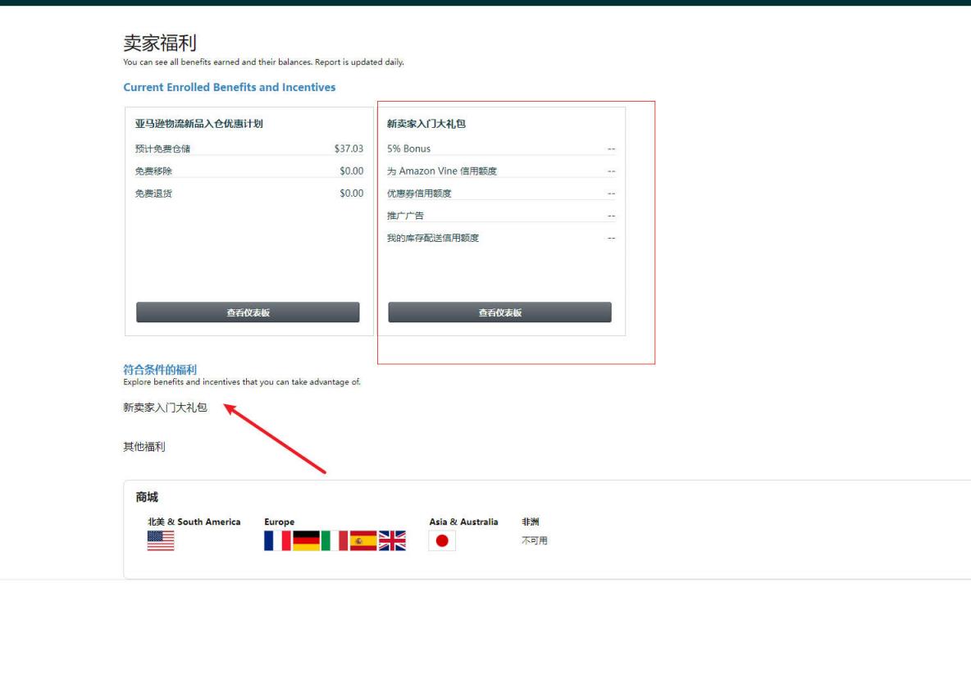Viewport: 971px width, 679px height.
Task: Click the 不可用 status text
Action: click(535, 540)
